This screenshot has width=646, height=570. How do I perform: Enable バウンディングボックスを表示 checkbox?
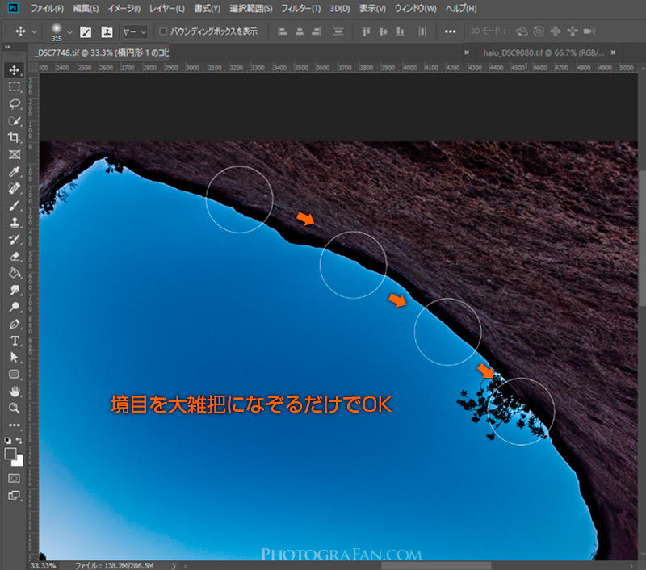tap(163, 31)
